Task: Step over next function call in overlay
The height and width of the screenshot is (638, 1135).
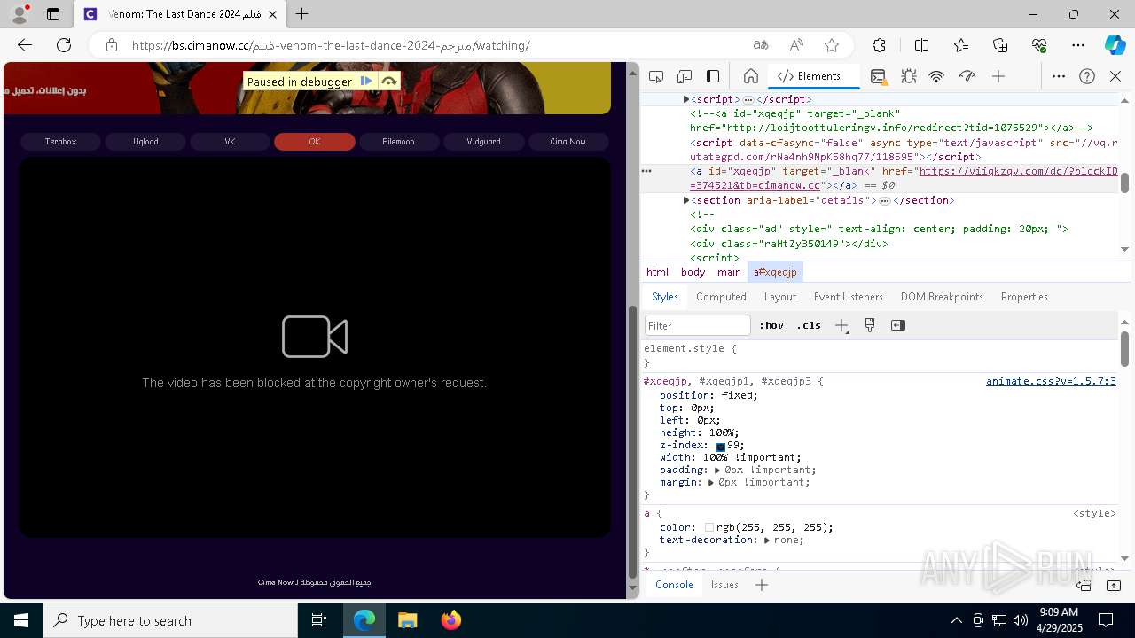Action: [388, 82]
